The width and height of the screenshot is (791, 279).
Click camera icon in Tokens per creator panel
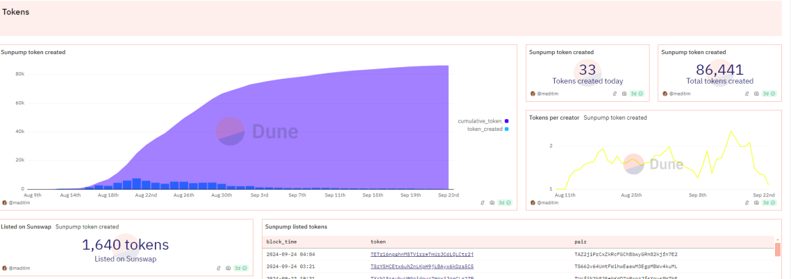(756, 203)
